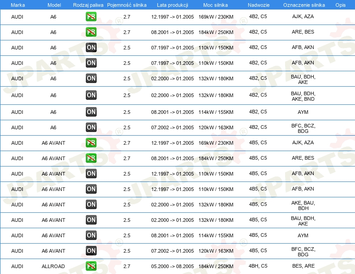Click 120kW / 163KM in A6 4B2 row
The width and height of the screenshot is (355, 274).
tap(216, 127)
